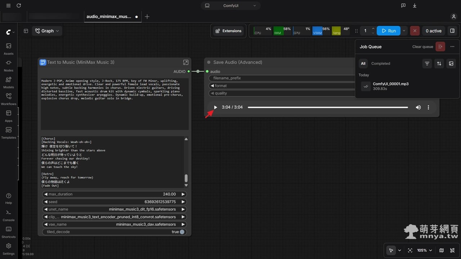The height and width of the screenshot is (259, 461).
Task: Increase the batch count stepper
Action: click(373, 28)
